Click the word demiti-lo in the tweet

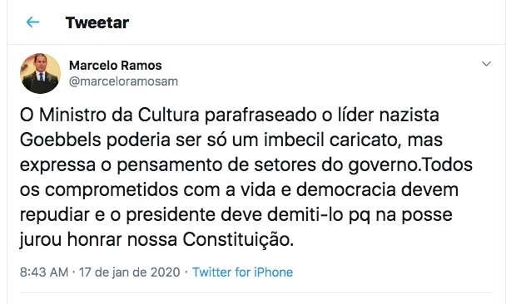point(305,214)
